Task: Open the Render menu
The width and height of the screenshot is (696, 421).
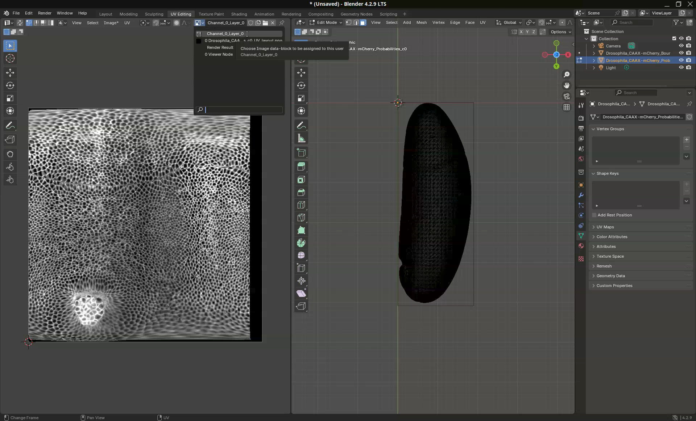Action: (45, 13)
